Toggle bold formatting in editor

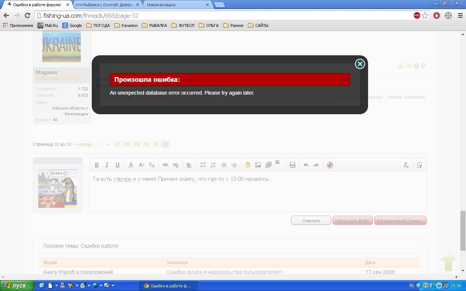click(97, 165)
